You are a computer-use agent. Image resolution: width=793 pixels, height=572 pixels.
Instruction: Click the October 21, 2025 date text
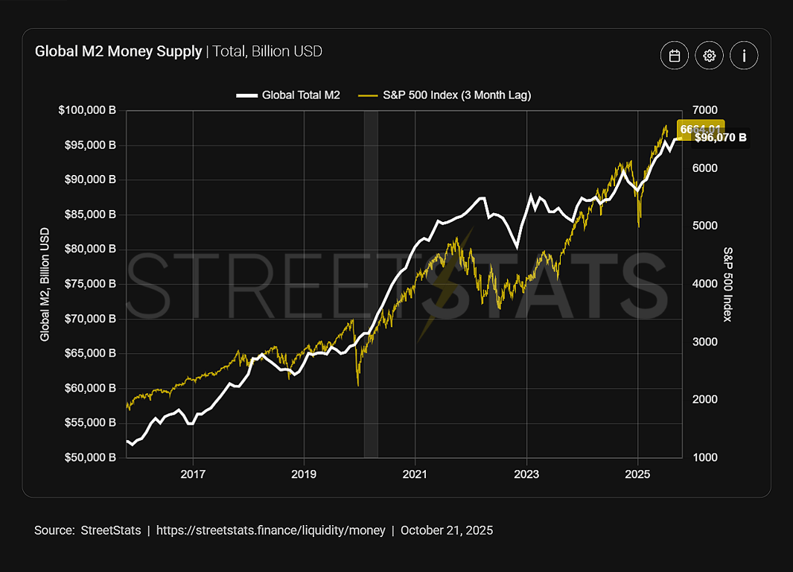(x=447, y=530)
